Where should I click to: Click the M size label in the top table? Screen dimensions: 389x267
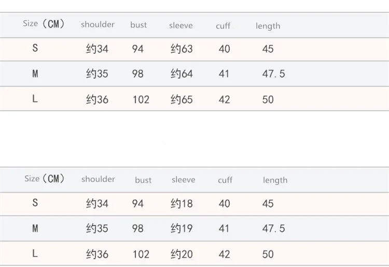(35, 74)
